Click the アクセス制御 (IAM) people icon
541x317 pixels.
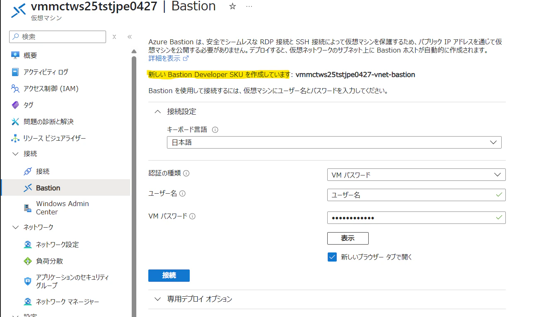(15, 89)
